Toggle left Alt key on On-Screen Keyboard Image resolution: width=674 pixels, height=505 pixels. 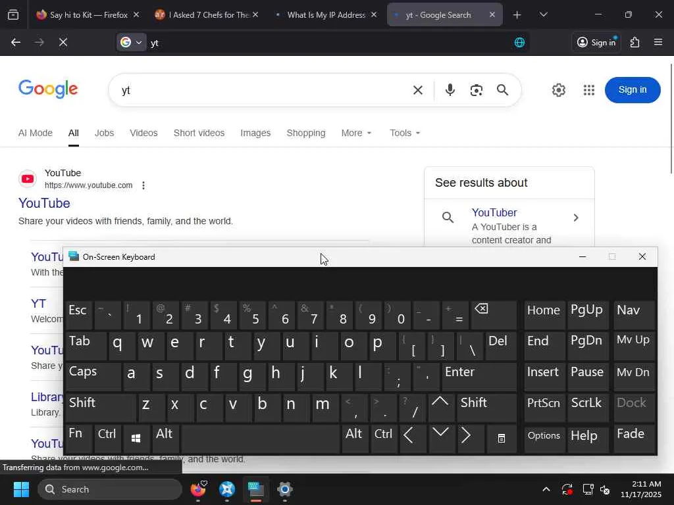[x=165, y=439]
